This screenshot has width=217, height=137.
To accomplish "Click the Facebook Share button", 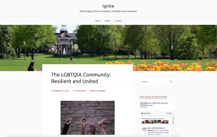I will pyautogui.click(x=169, y=113).
